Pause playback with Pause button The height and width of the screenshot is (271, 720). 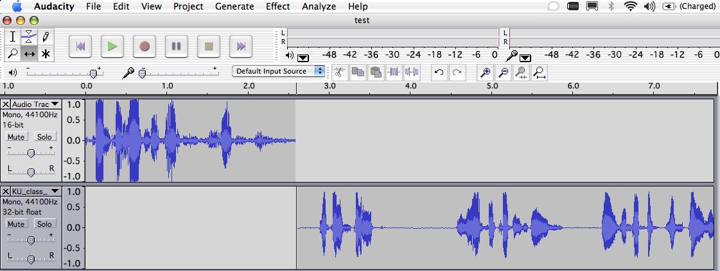coord(177,46)
